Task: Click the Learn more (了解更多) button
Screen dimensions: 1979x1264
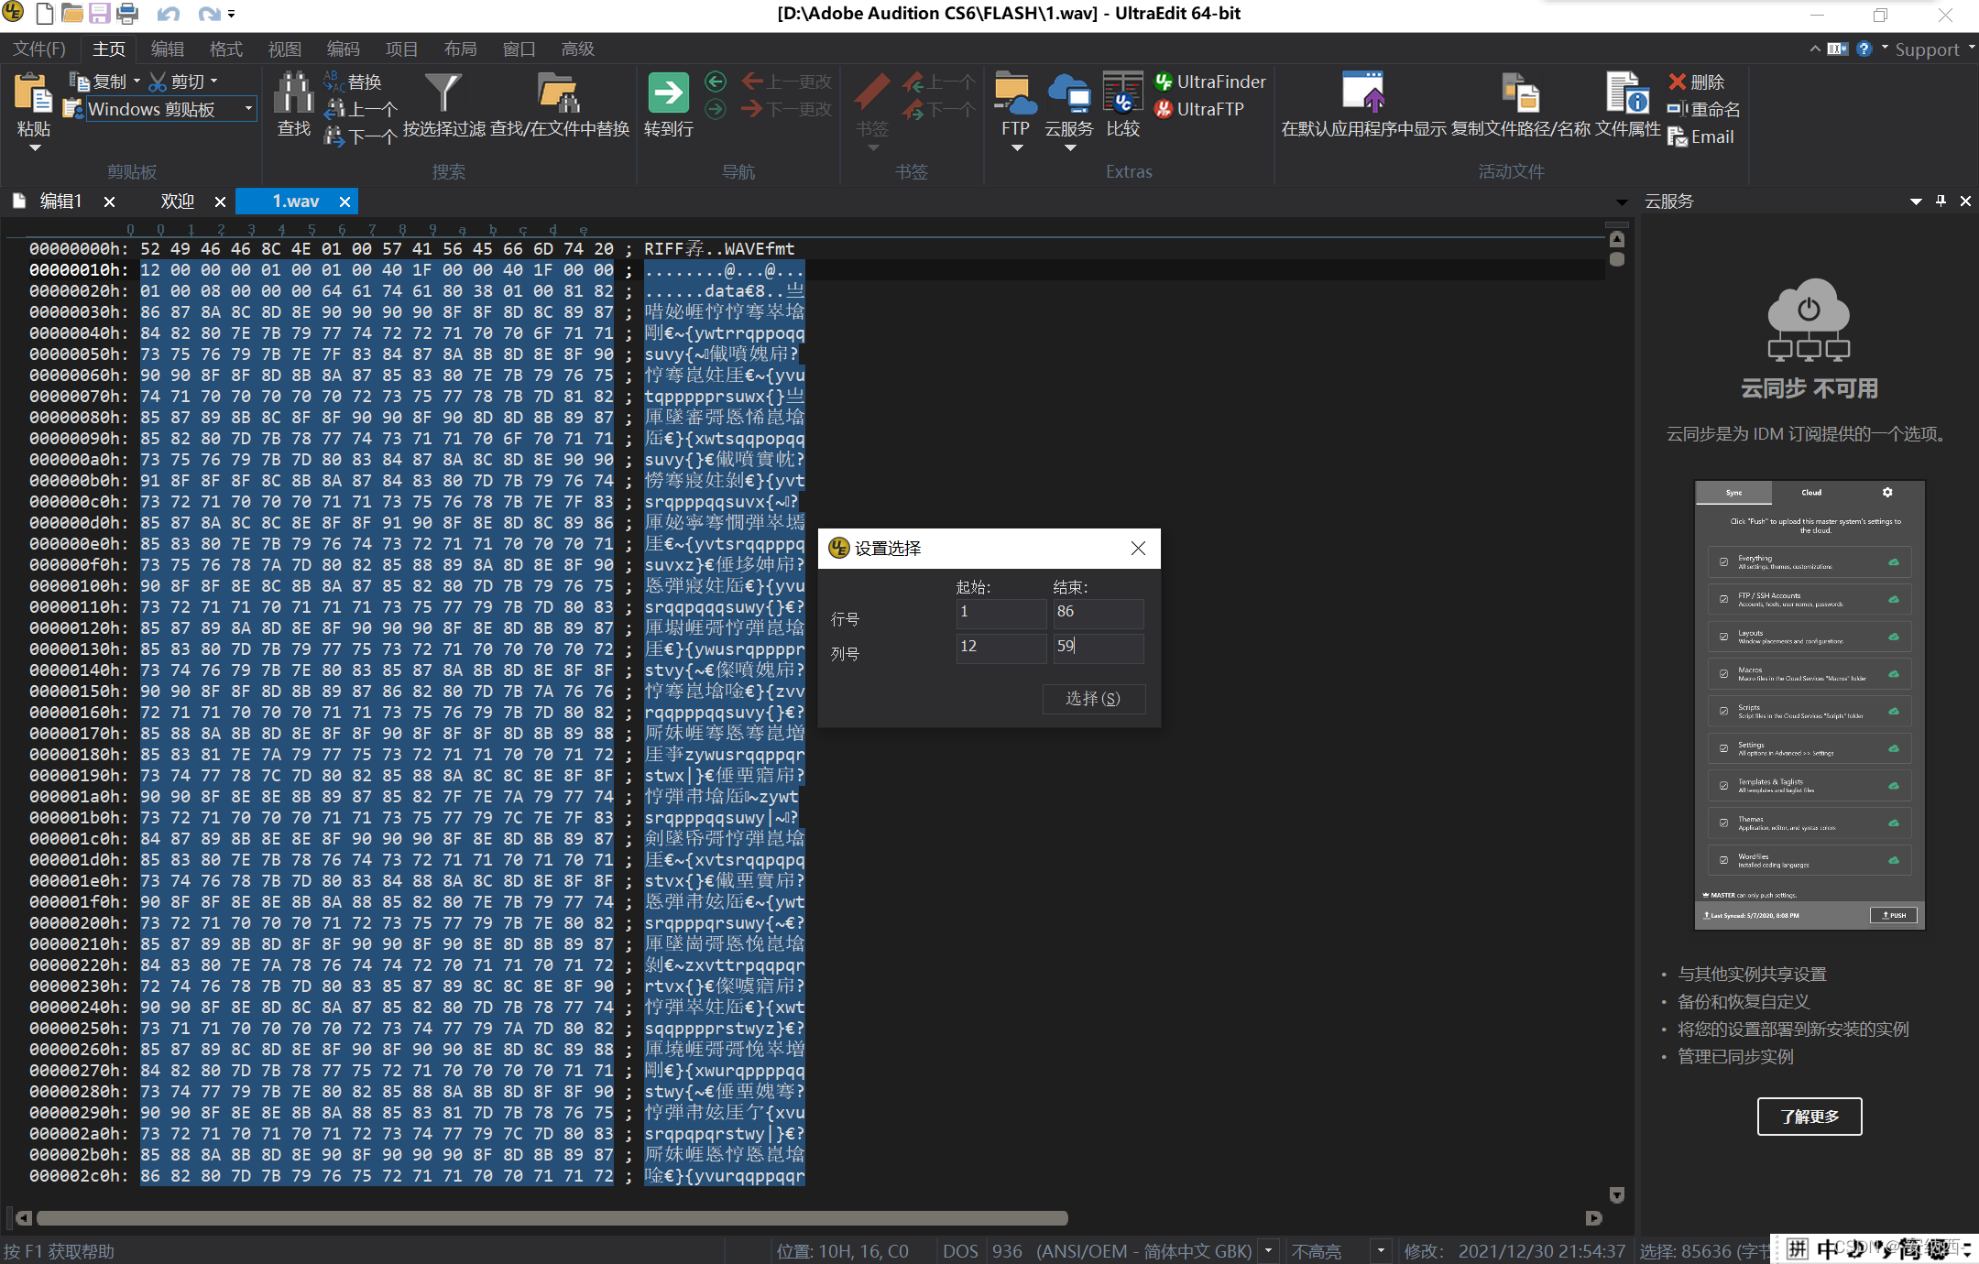Action: coord(1809,1116)
